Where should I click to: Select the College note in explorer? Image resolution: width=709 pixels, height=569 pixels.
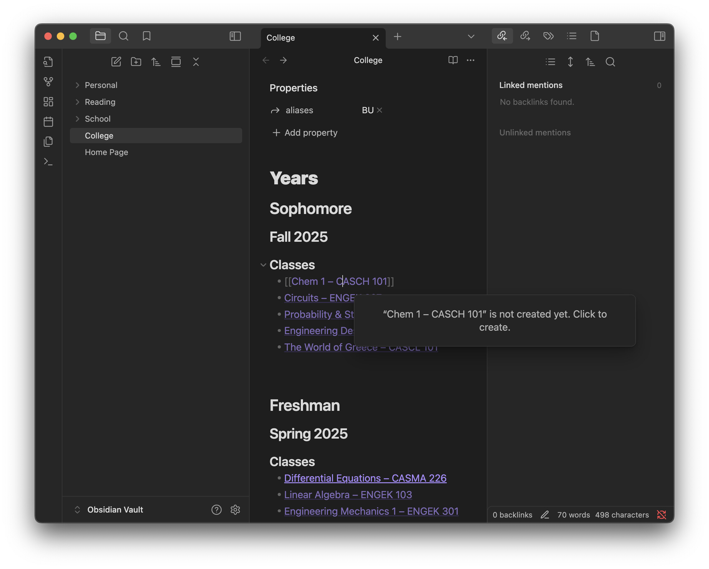156,135
